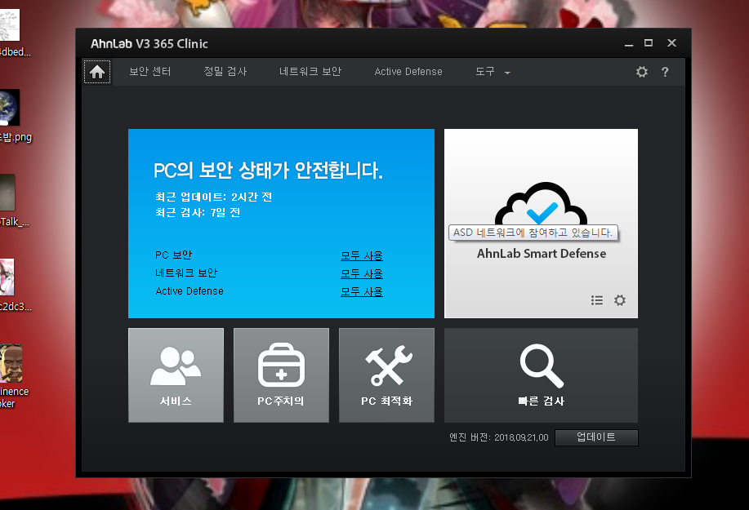Screen dimensions: 749x510
Task: Close the AhnLab V3 365 Clinic window
Action: point(671,43)
